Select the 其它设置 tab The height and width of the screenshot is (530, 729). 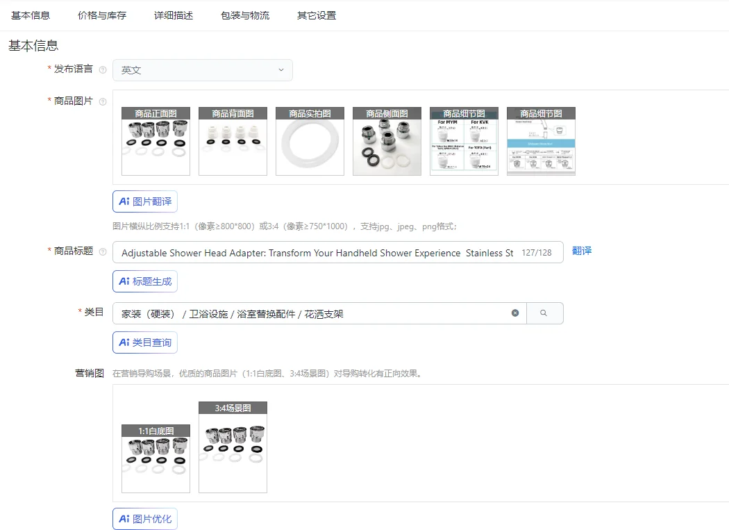click(x=317, y=15)
